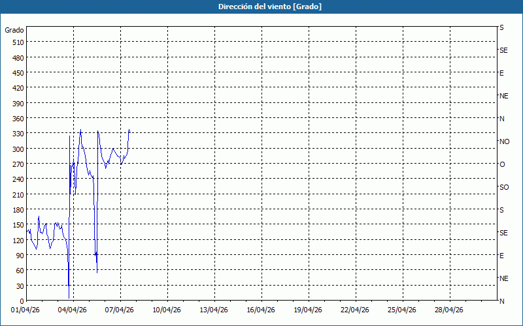Select the 28/04/26 date label
The image size is (523, 326).
click(450, 310)
